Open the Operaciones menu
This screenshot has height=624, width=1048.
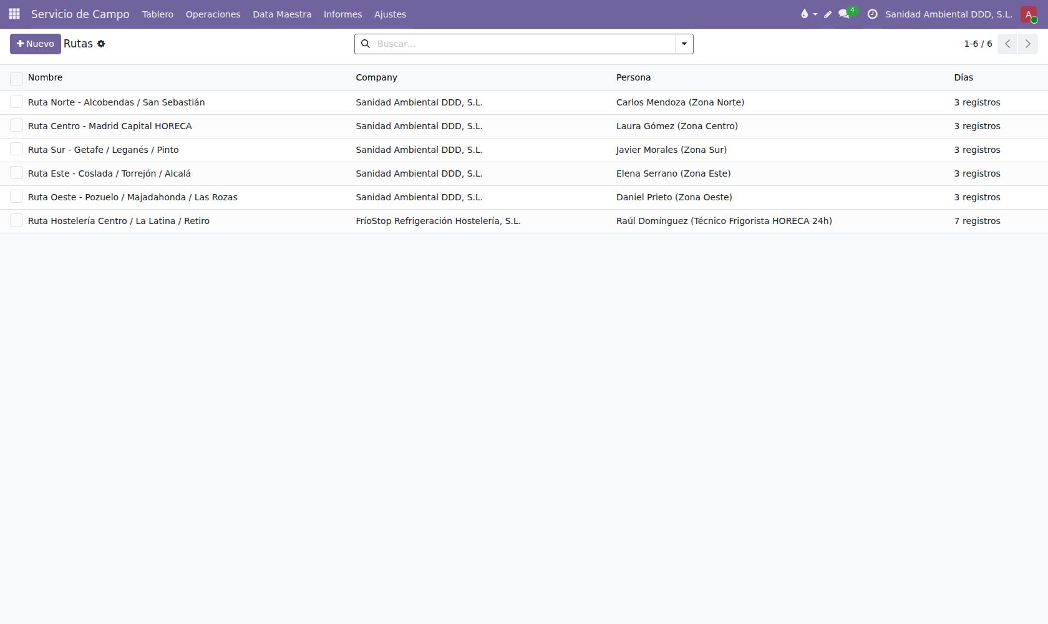click(x=213, y=14)
